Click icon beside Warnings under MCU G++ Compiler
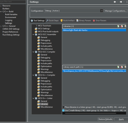The width and height of the screenshot is (128, 123). 39,92
